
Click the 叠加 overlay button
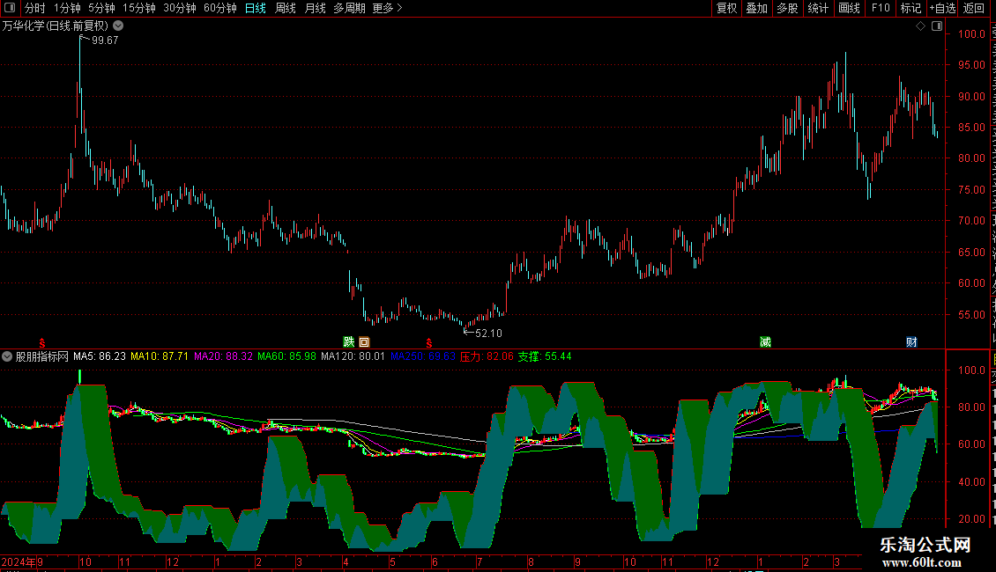click(756, 8)
